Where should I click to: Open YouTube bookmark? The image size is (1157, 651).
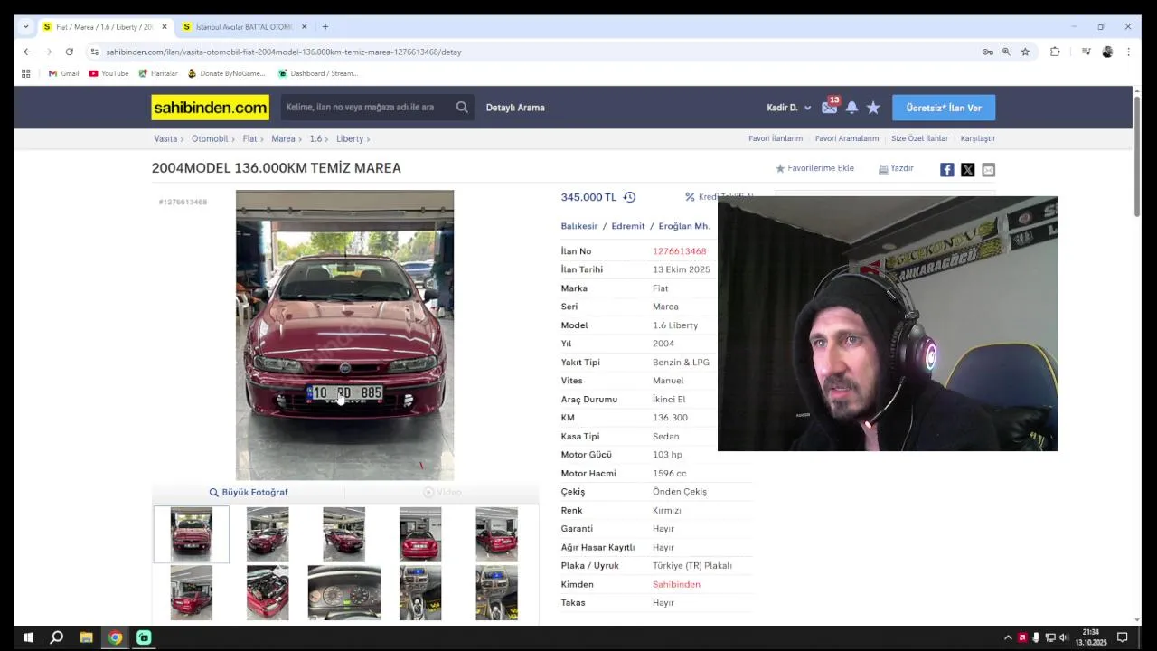pyautogui.click(x=108, y=73)
